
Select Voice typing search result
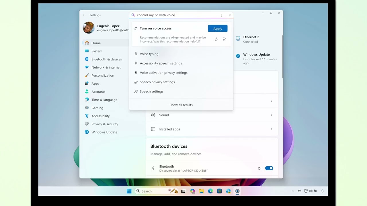(x=149, y=54)
